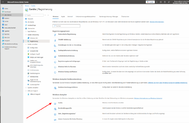Switch to the Unternehmensgerätebezeichner tab
This screenshot has height=123, width=189.
click(x=86, y=17)
